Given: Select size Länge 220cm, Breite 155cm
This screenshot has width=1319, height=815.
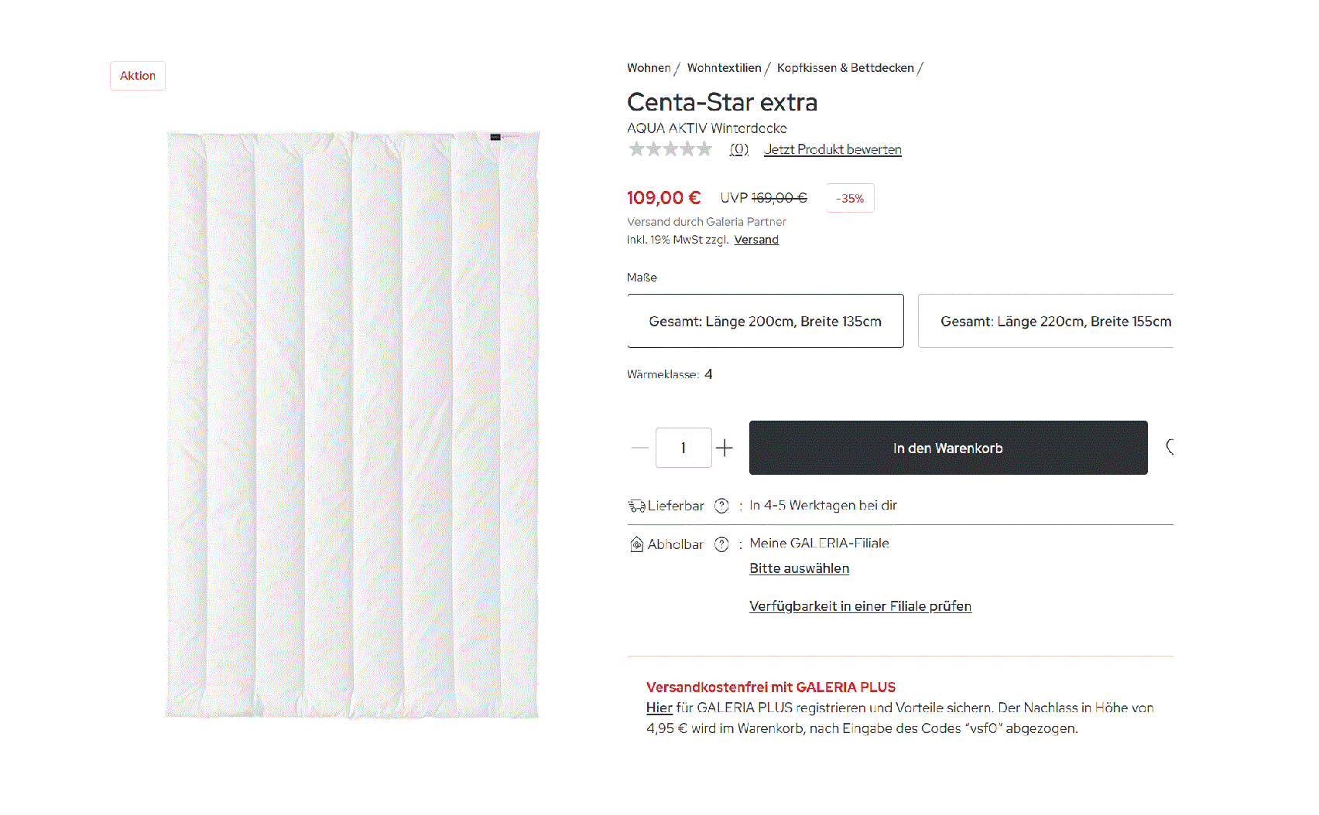Looking at the screenshot, I should click(1047, 321).
